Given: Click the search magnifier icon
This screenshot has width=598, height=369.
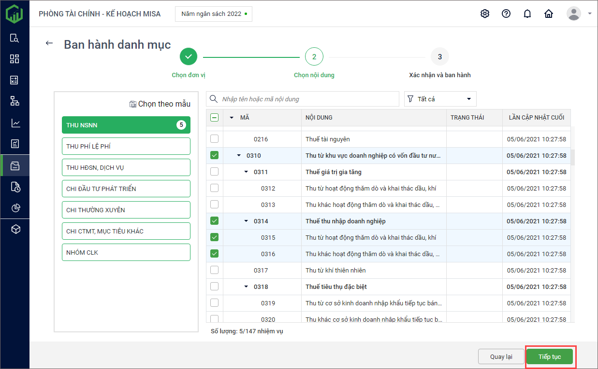Looking at the screenshot, I should coord(214,99).
